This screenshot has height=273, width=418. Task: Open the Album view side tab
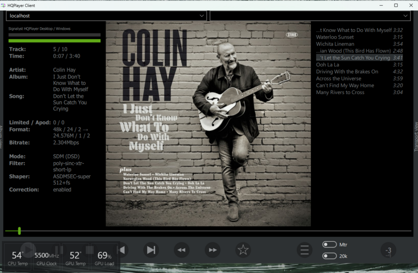2,137
